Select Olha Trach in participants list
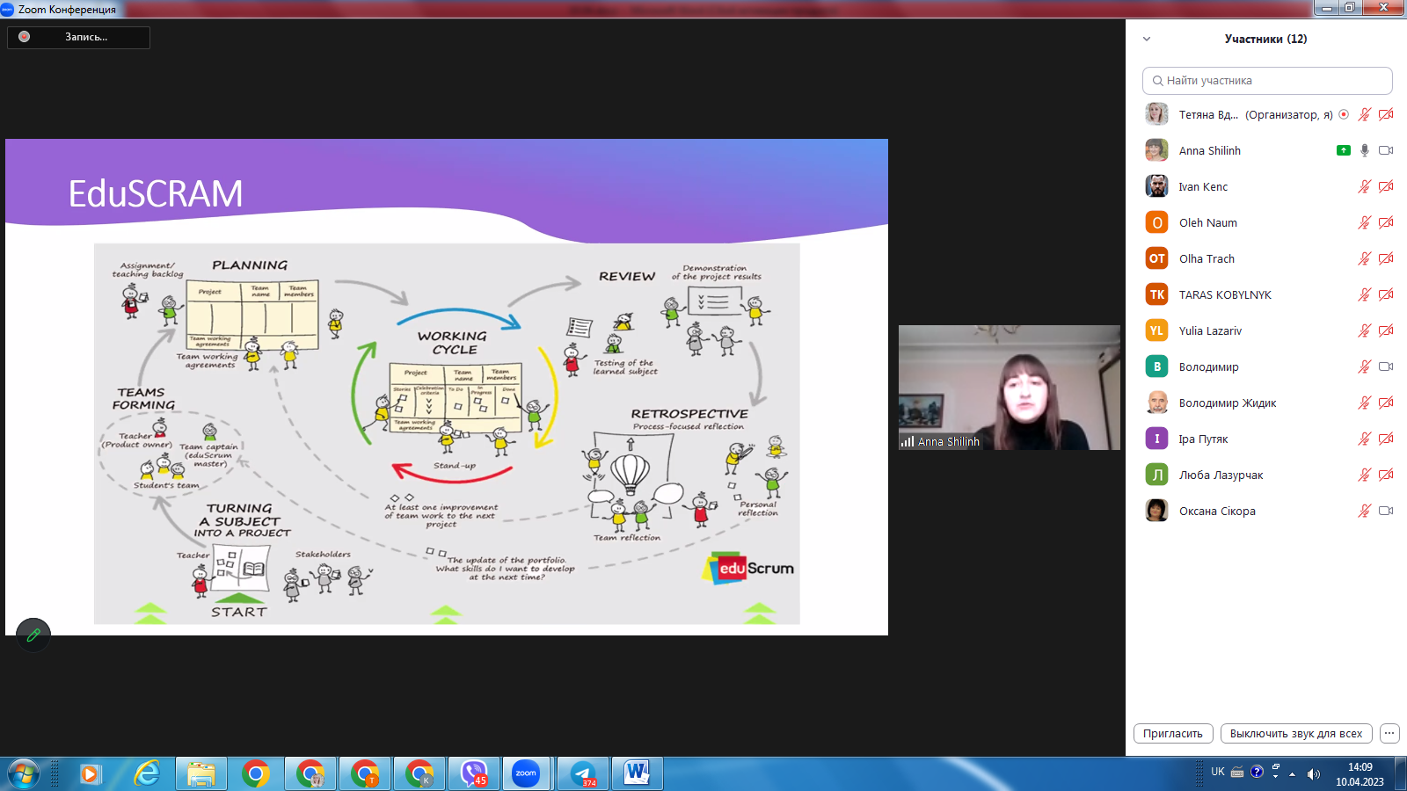The width and height of the screenshot is (1407, 791). point(1207,258)
